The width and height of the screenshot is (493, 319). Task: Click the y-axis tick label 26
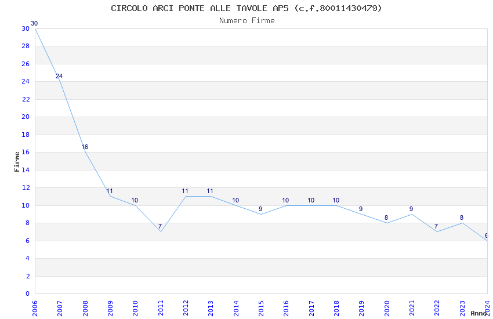click(x=26, y=64)
